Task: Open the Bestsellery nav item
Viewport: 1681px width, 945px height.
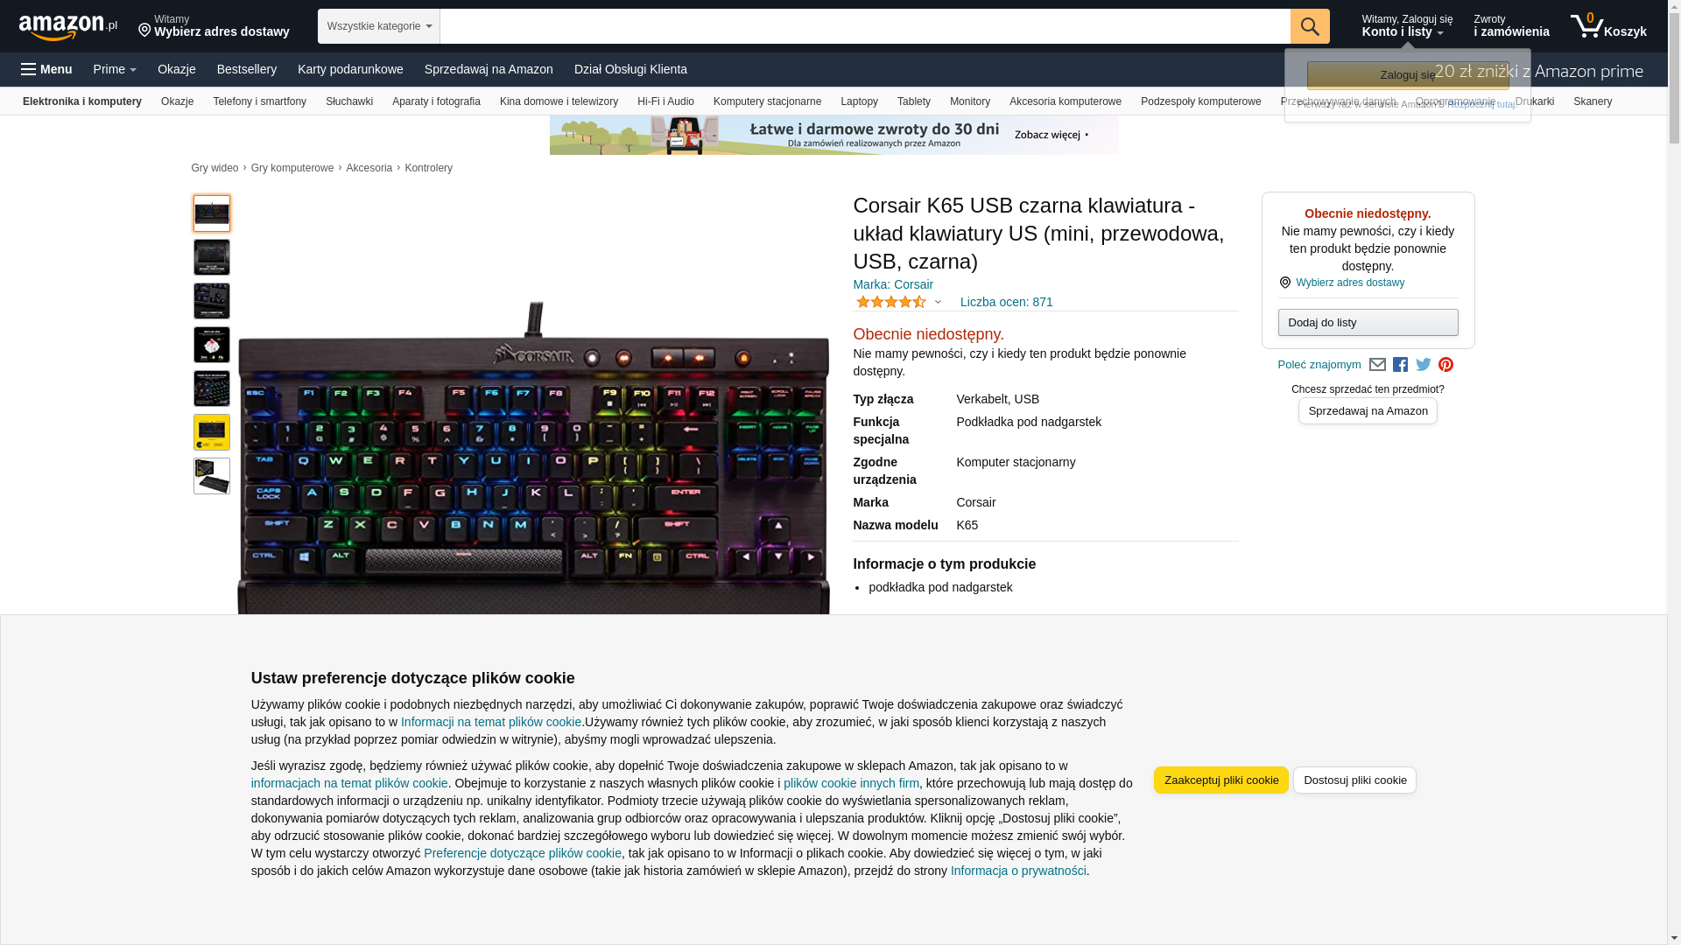Action: tap(247, 69)
